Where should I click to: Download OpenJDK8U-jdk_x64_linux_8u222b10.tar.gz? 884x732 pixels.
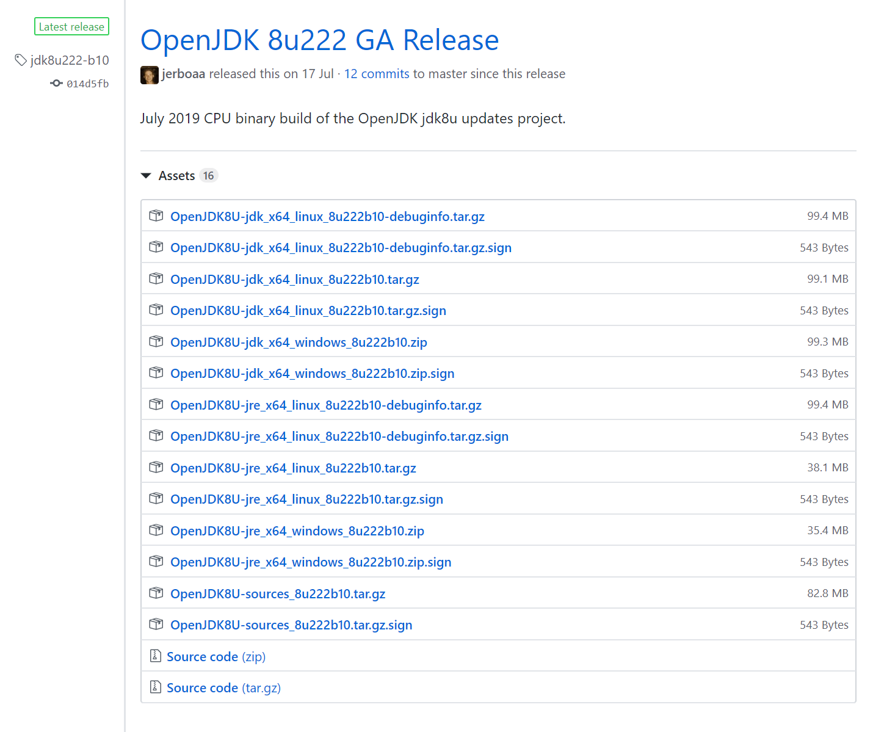coord(295,280)
